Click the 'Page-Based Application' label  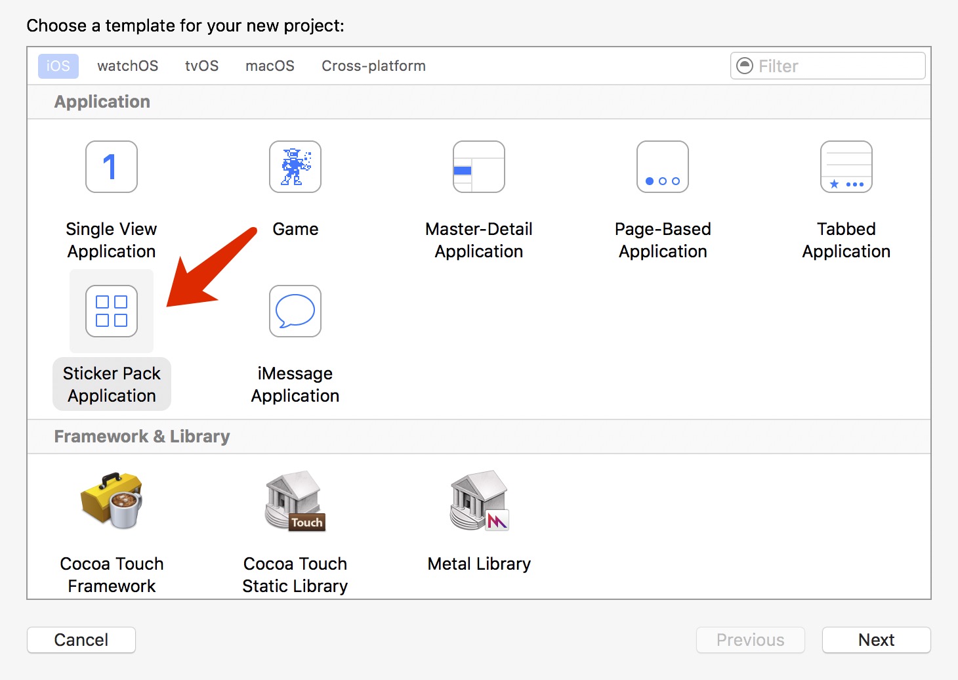point(663,240)
